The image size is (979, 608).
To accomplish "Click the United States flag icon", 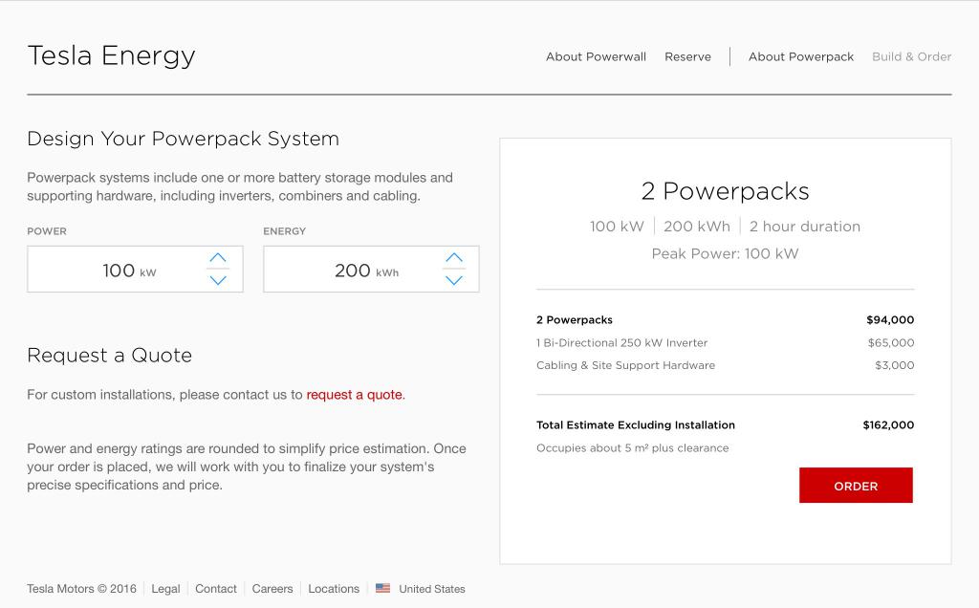I will (x=382, y=588).
